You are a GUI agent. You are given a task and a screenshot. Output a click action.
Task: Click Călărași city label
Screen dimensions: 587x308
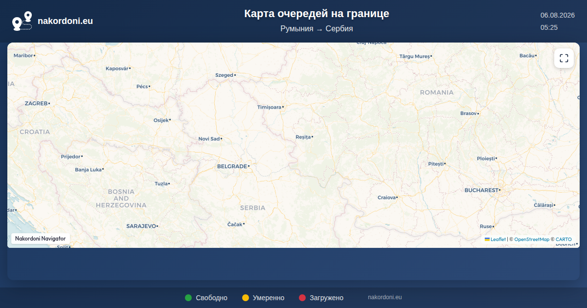tap(543, 205)
